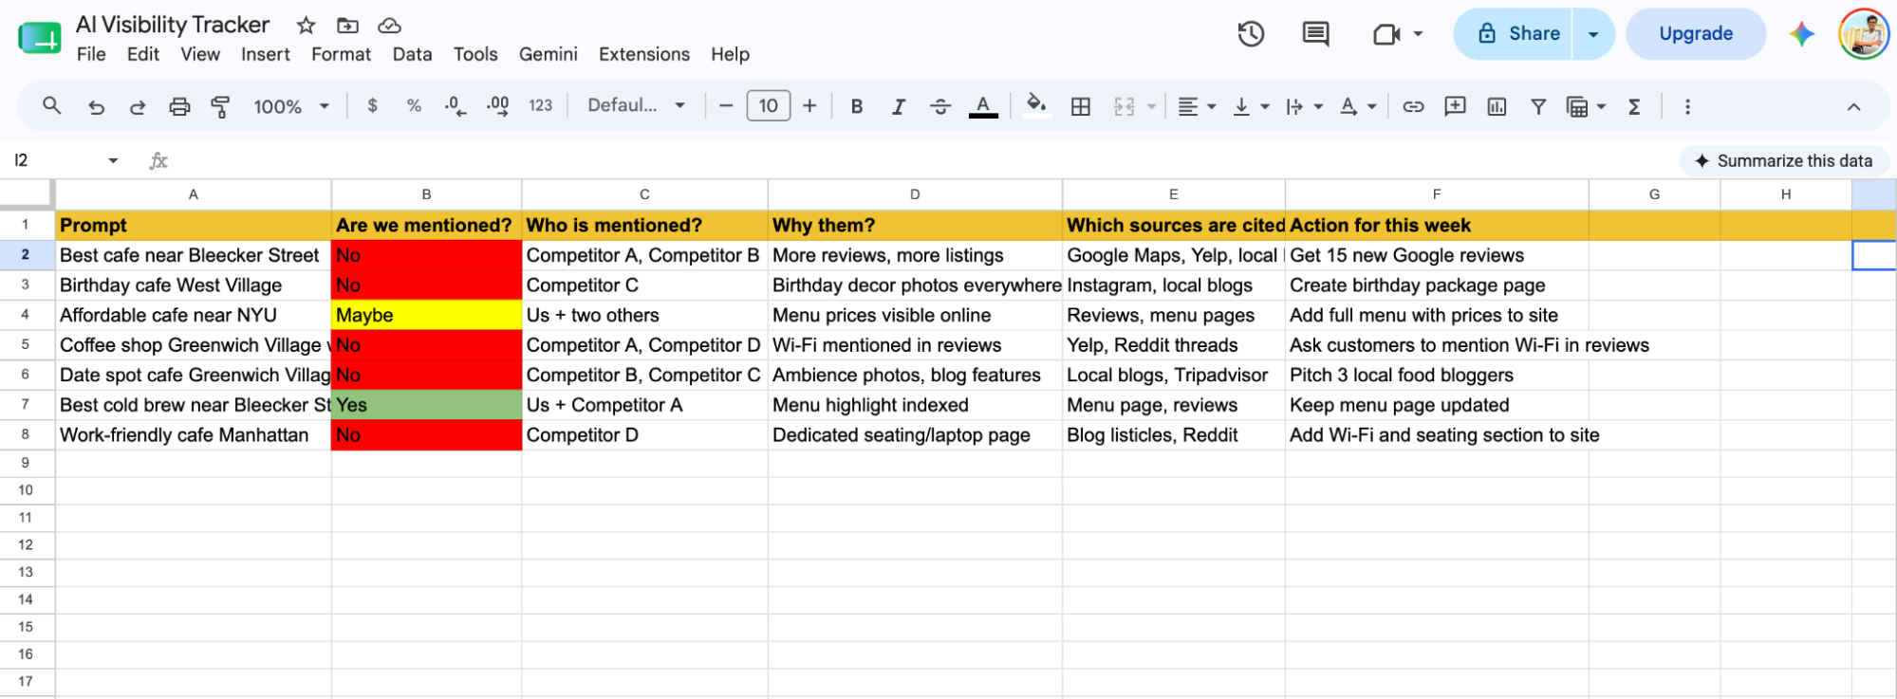This screenshot has width=1897, height=699.
Task: Open the Tools menu
Action: click(475, 54)
